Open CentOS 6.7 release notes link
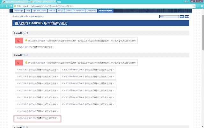The image size is (204, 128). (x=27, y=118)
